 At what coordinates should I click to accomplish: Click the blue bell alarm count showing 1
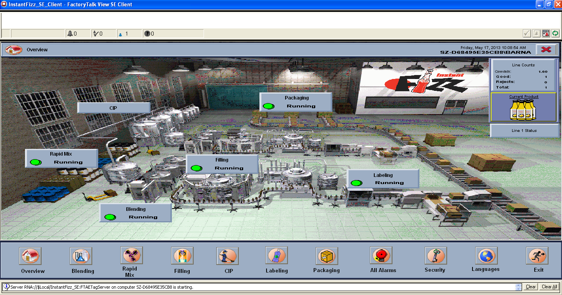pos(129,34)
